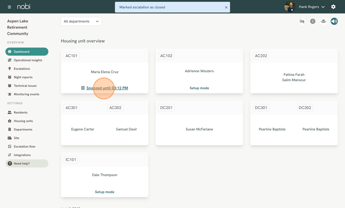
Task: Open the Hank Rogers user menu
Action: pos(311,7)
